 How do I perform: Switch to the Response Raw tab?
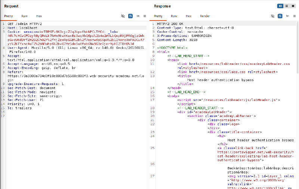(x=174, y=16)
